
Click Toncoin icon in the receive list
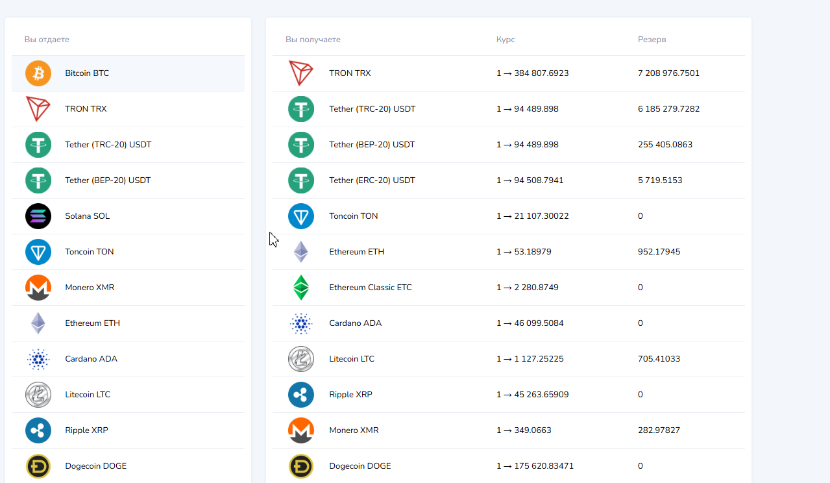point(301,216)
